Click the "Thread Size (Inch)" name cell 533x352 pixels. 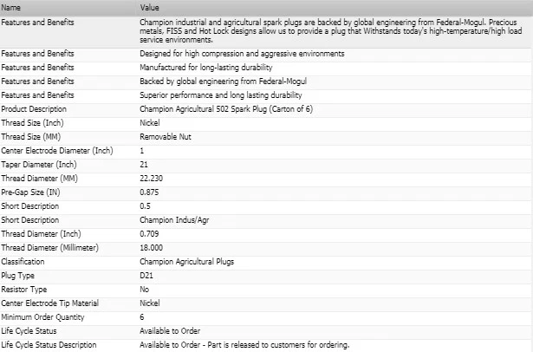point(32,123)
